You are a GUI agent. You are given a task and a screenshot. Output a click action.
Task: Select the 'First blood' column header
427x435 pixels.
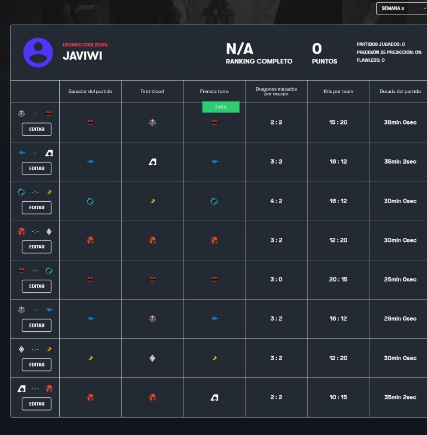pyautogui.click(x=152, y=91)
